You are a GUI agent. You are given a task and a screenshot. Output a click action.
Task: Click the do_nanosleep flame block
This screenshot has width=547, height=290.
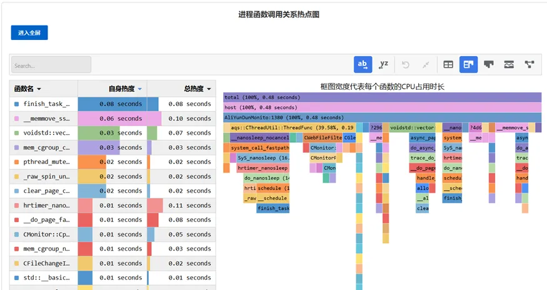266,178
